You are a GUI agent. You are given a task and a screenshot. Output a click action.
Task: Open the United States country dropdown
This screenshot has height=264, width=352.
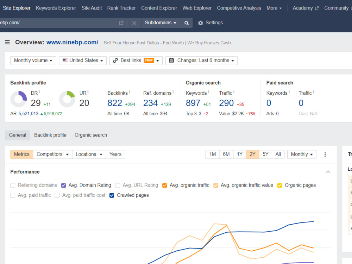[83, 61]
